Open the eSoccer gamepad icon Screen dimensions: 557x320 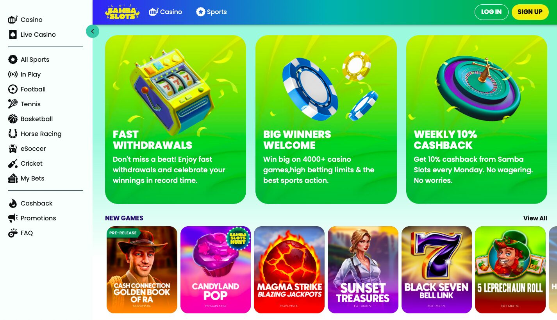pos(13,148)
